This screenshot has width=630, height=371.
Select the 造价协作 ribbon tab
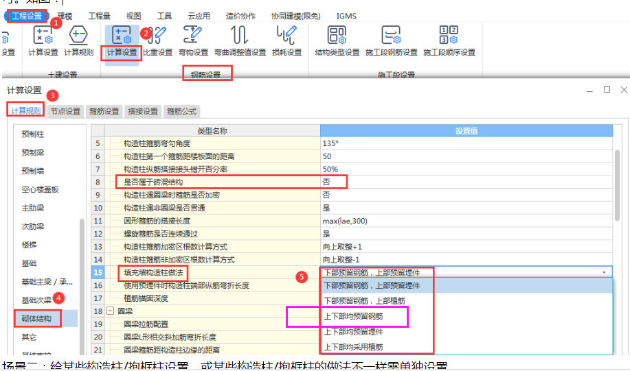(240, 16)
